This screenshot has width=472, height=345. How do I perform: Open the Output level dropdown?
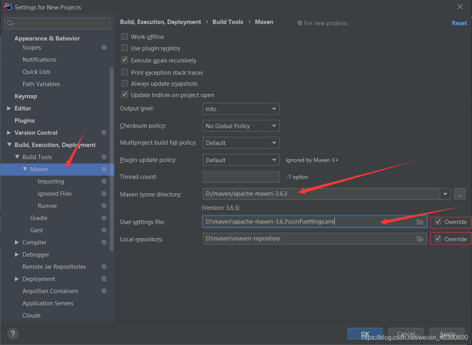tap(241, 109)
